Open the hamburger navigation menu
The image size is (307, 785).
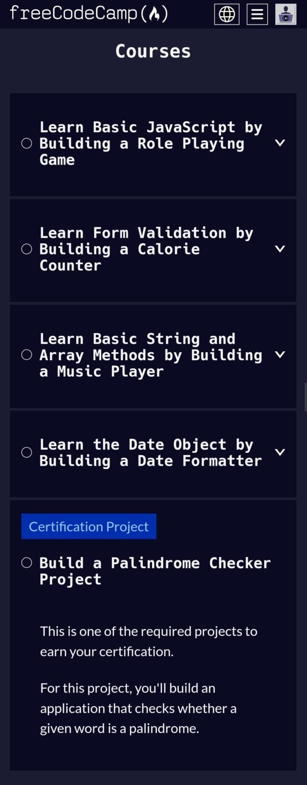257,14
